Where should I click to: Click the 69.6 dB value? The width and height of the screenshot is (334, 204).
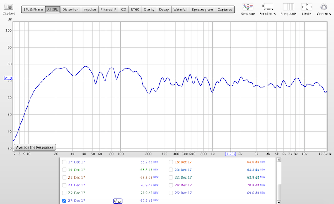coord(253,193)
